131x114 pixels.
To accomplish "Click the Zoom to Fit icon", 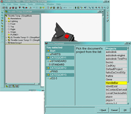I will click(x=96, y=8).
